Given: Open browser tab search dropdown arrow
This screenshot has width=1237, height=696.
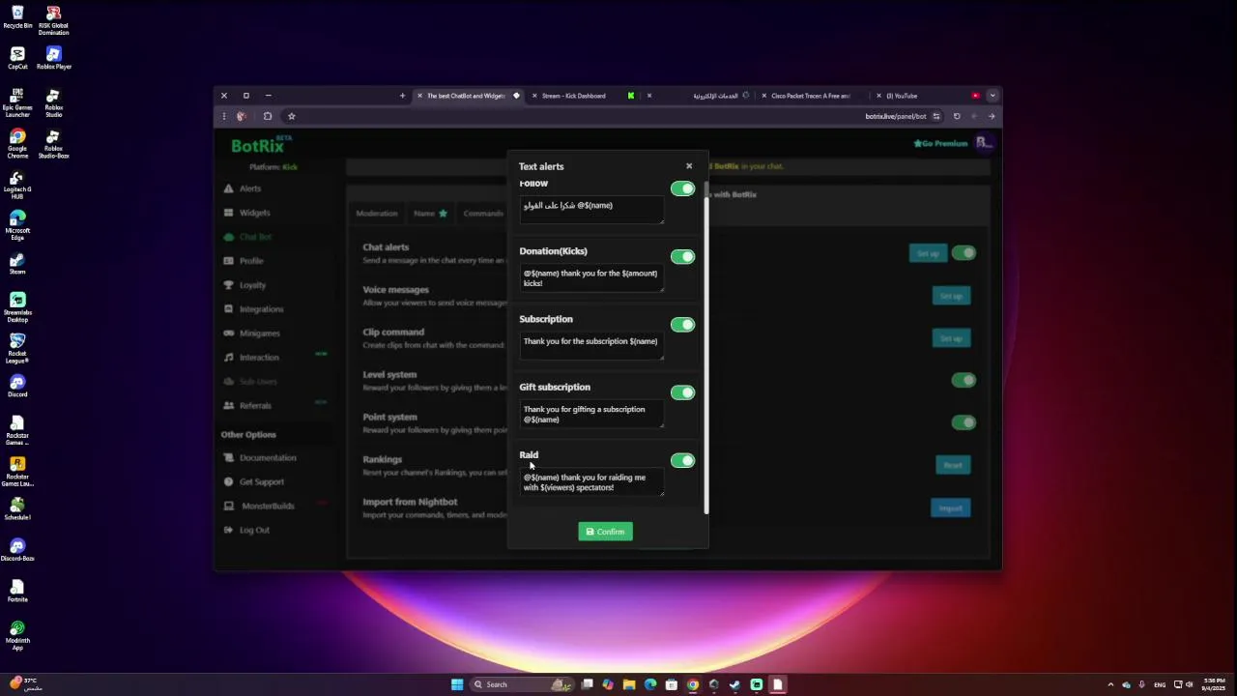Looking at the screenshot, I should point(992,96).
